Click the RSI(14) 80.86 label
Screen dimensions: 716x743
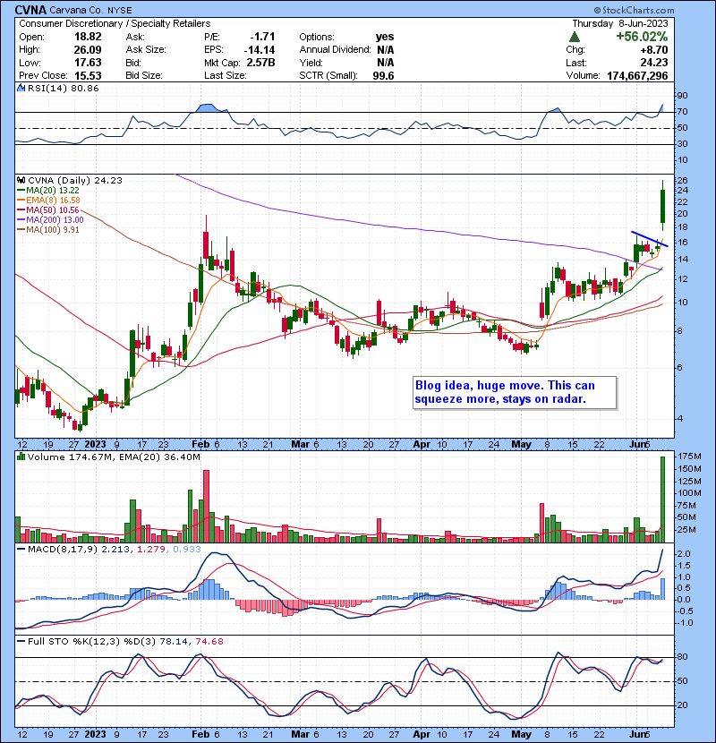(64, 88)
